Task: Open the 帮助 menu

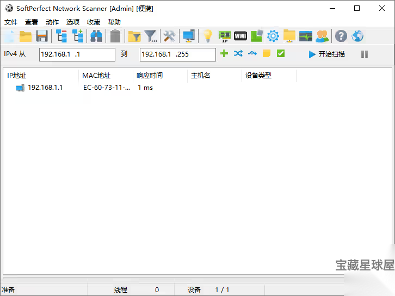Action: [x=114, y=22]
